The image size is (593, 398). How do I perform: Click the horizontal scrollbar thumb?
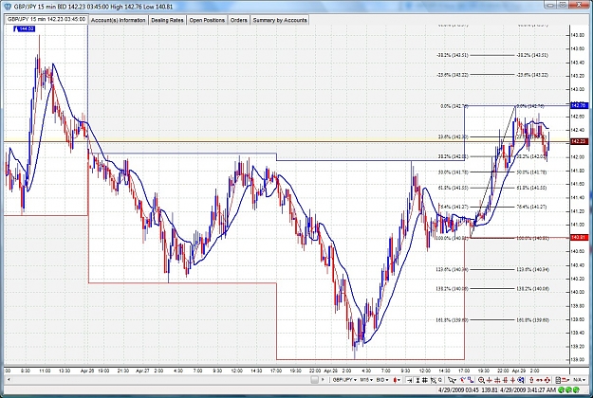pos(314,380)
